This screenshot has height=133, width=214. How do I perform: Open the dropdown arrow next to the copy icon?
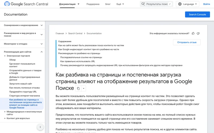click(84, 89)
